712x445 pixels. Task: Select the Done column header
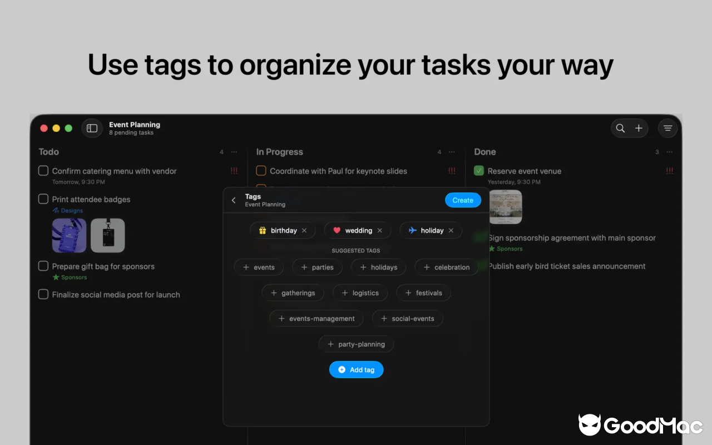click(485, 151)
